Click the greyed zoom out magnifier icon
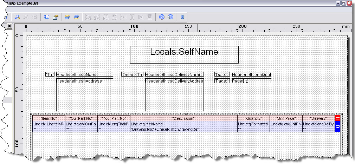 (x=26, y=17)
